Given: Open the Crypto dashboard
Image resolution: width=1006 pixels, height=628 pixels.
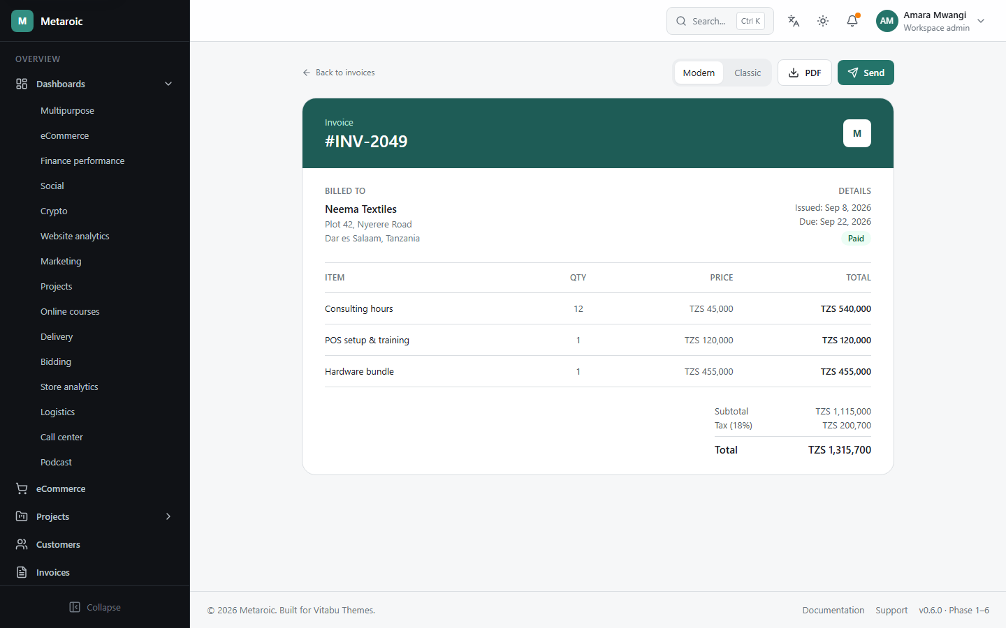Looking at the screenshot, I should tap(54, 211).
